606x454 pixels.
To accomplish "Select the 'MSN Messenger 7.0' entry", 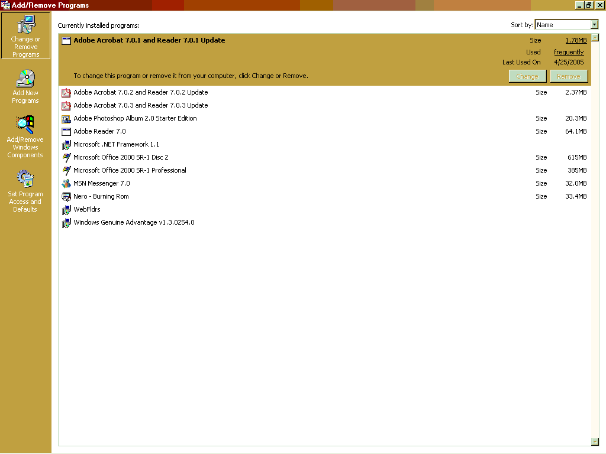I will [x=325, y=183].
